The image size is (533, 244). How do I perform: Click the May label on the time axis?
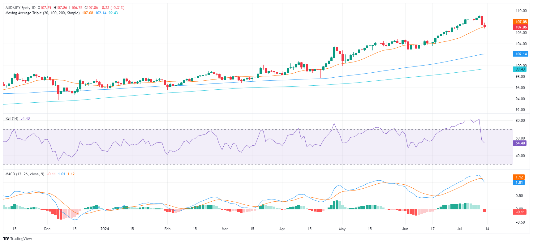point(342,229)
